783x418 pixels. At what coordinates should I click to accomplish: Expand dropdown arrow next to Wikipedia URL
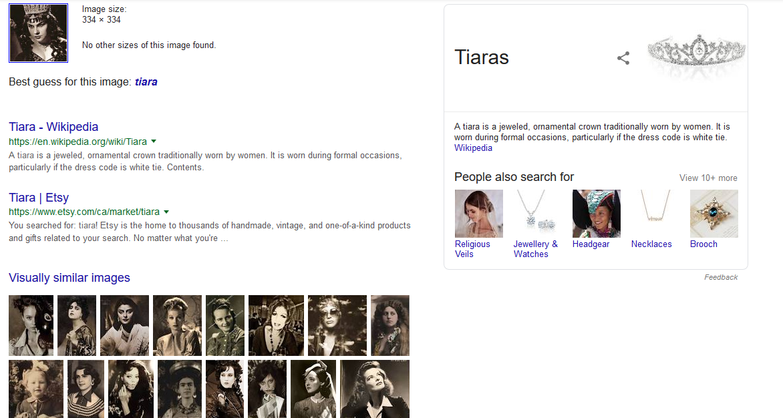154,141
